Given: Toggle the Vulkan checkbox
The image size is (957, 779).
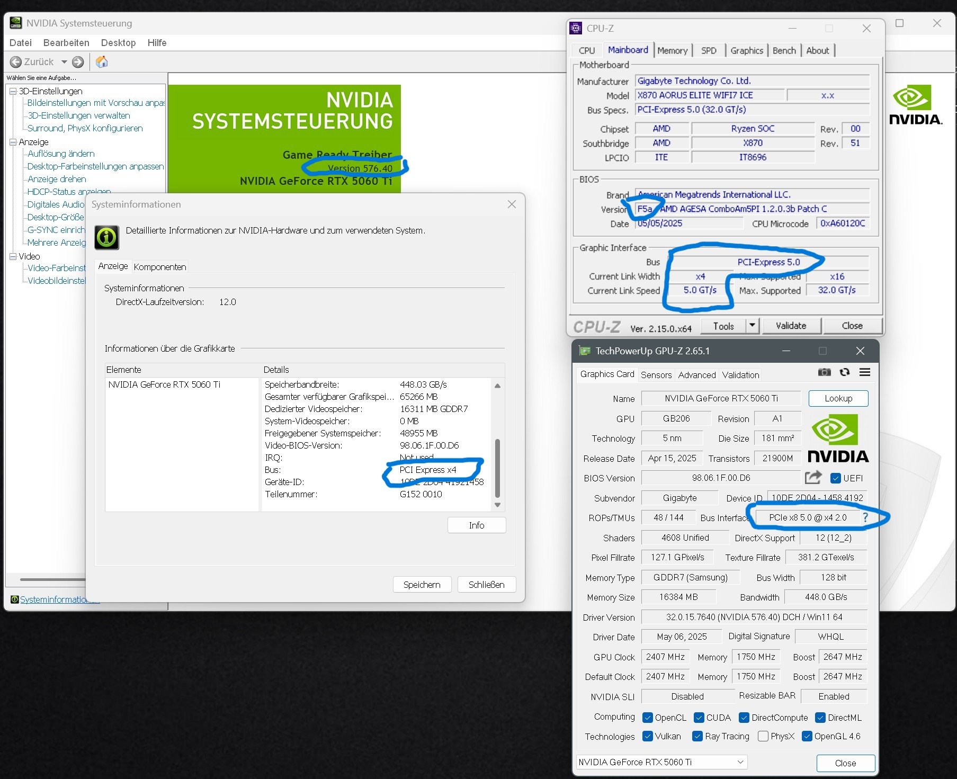Looking at the screenshot, I should [x=647, y=736].
